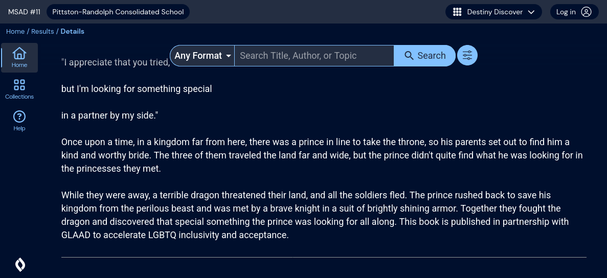Click the MSAD #11 district label
607x278 pixels.
[x=24, y=12]
